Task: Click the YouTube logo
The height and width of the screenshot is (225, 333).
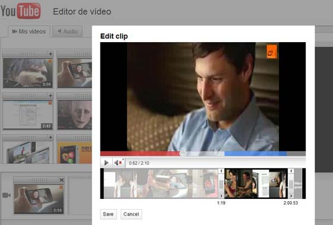Action: click(20, 11)
